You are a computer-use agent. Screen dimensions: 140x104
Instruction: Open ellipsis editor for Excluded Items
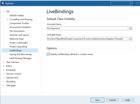[130, 28]
